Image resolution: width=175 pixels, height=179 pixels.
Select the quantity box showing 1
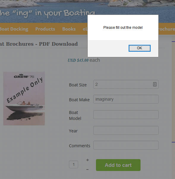coord(74,164)
